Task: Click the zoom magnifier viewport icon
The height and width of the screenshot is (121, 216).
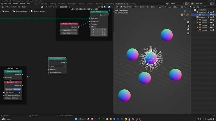Action: click(188, 22)
